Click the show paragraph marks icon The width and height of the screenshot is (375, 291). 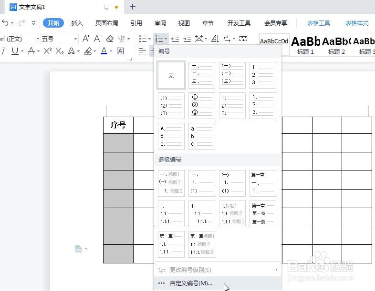227,39
